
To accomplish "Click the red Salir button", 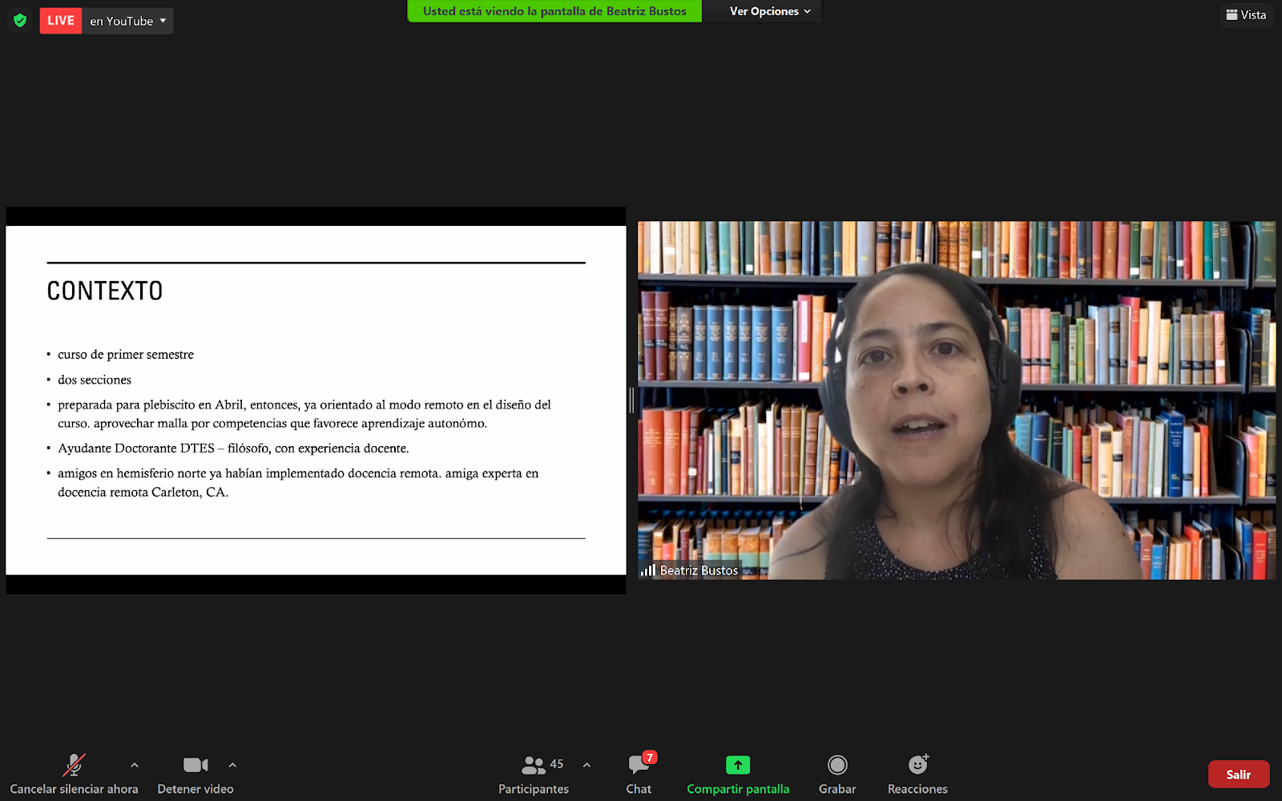I will click(1238, 775).
